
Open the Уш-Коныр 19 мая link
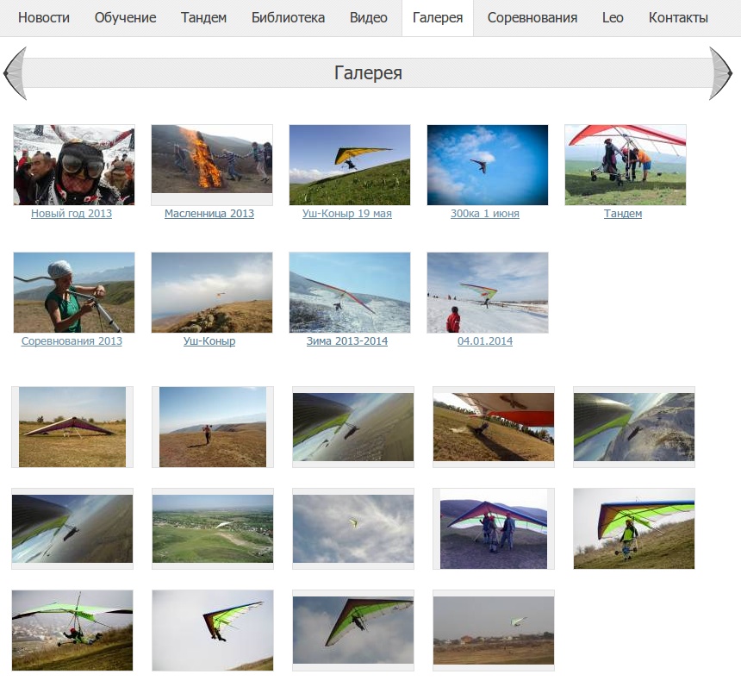347,214
